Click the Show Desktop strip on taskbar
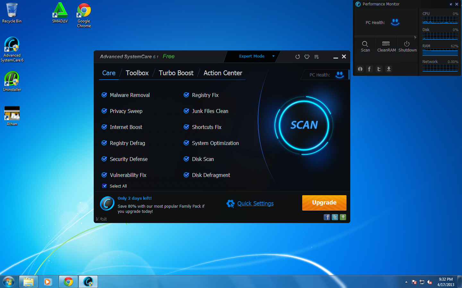The width and height of the screenshot is (462, 288). coord(460,282)
